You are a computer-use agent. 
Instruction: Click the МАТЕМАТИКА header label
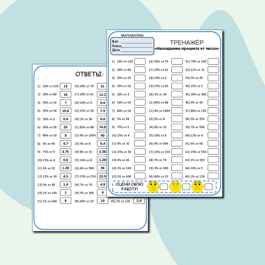(132, 35)
